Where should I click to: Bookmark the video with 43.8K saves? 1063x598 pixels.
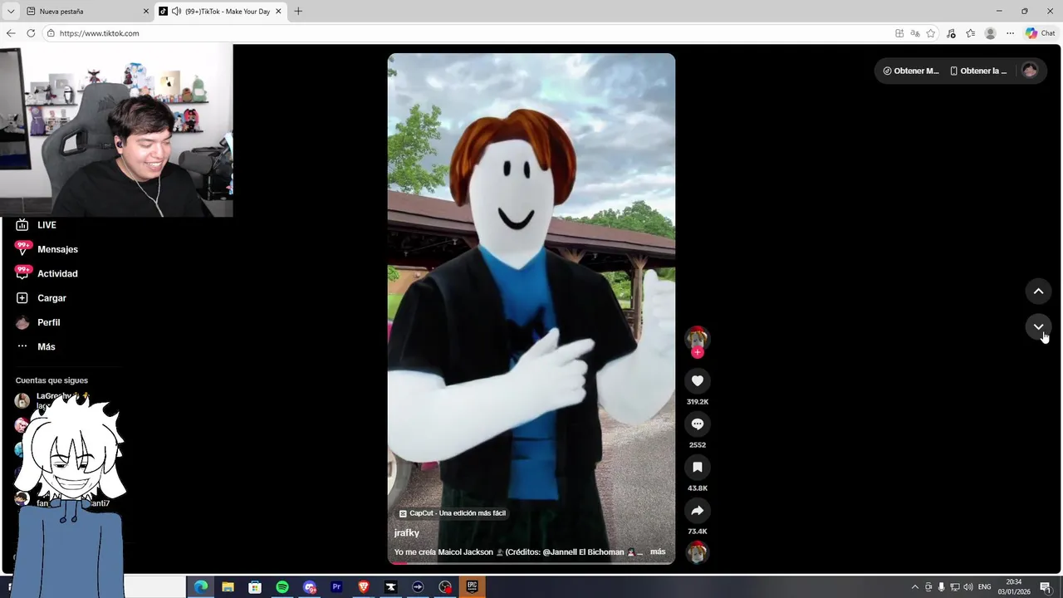[697, 468]
